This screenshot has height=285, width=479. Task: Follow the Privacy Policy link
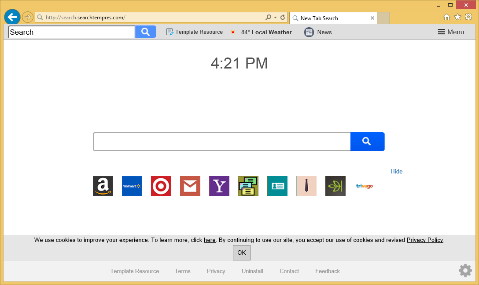tap(424, 240)
